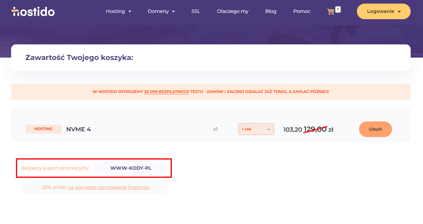Viewport: 423px width, 224px height.
Task: Go to Hostido logo homepage
Action: coord(33,11)
